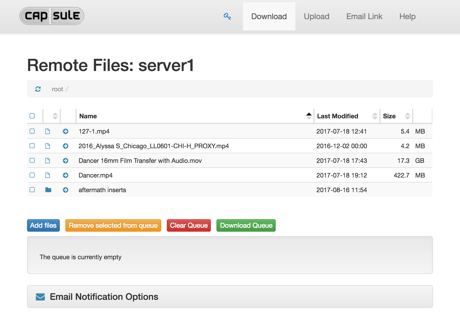The height and width of the screenshot is (328, 460).
Task: Sort by Last Modified column
Action: [375, 116]
